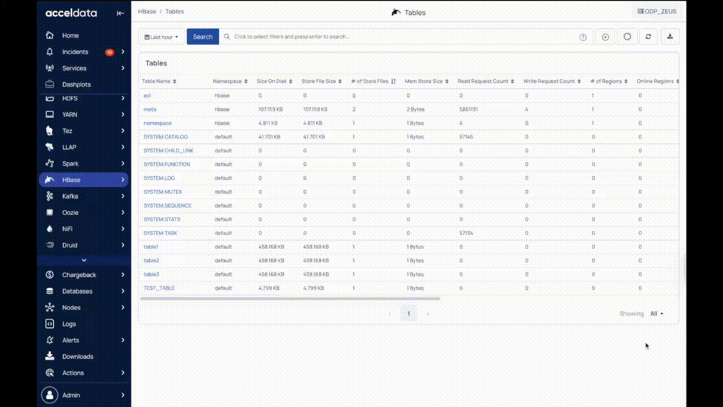
Task: Open the Chargeback menu item
Action: click(79, 275)
